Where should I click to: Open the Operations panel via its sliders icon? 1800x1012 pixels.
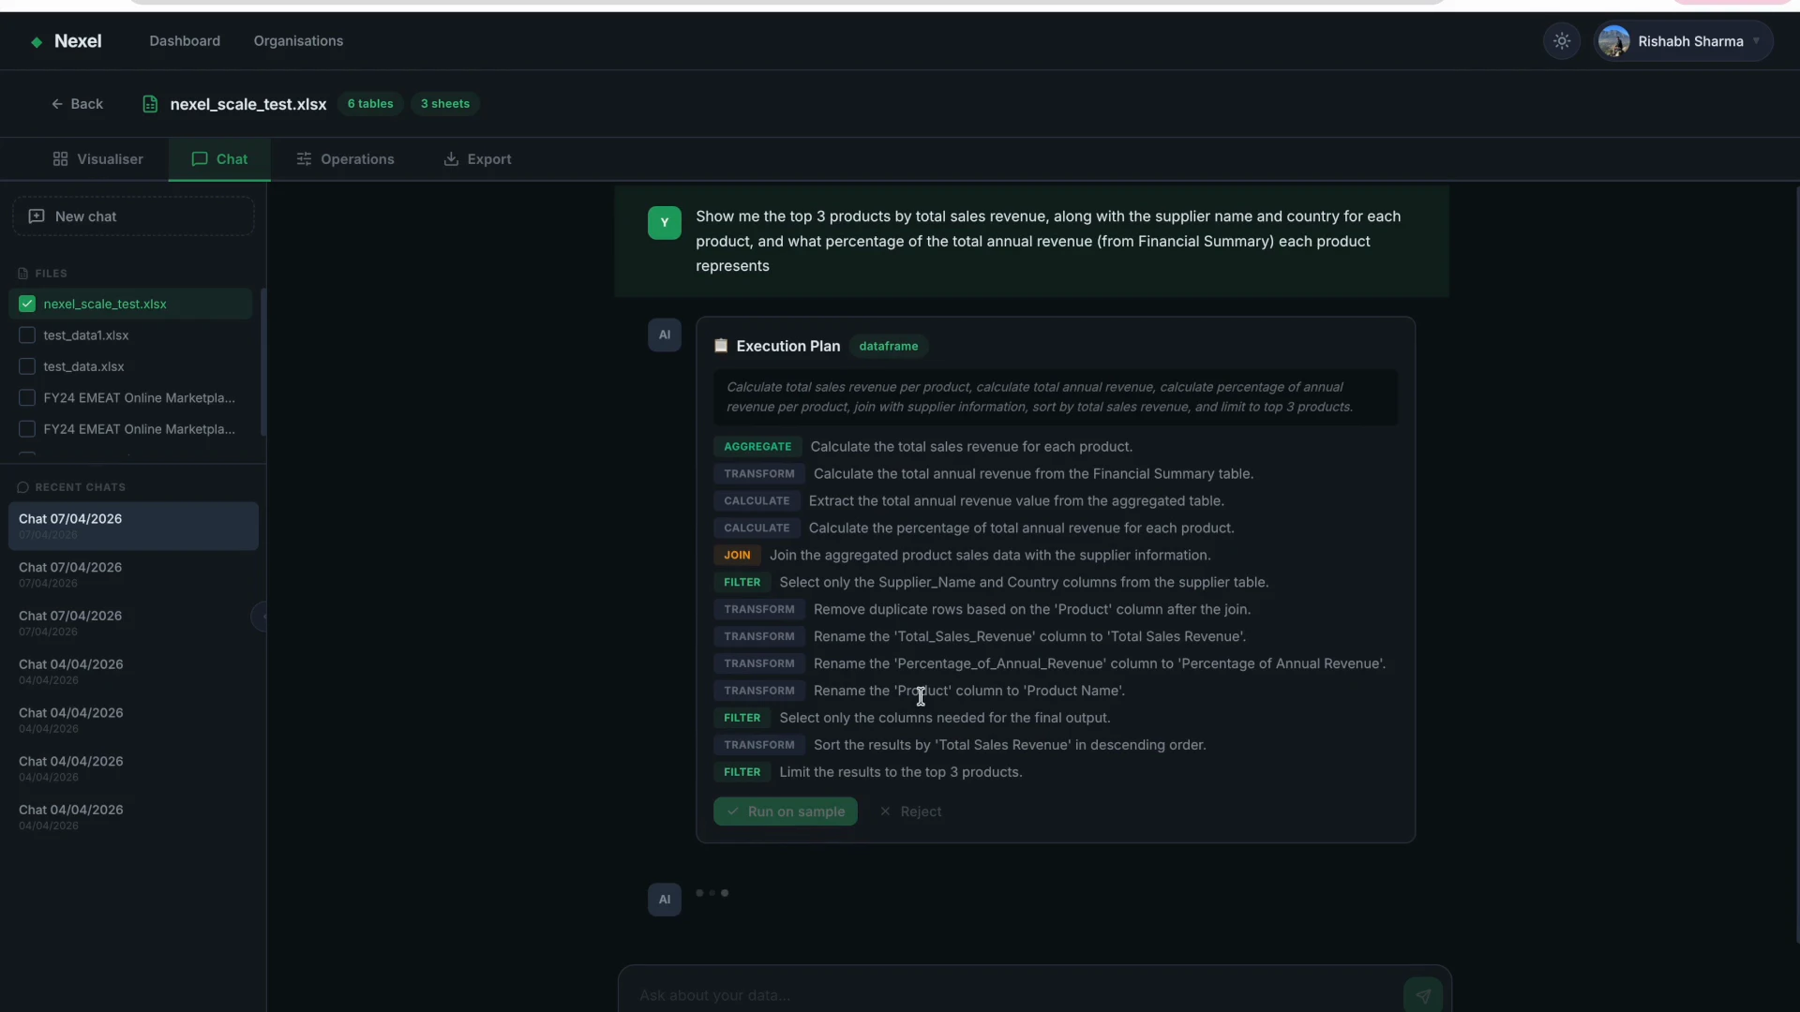click(305, 158)
